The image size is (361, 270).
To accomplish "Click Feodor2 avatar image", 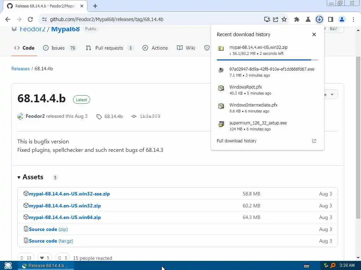I will 20,116.
